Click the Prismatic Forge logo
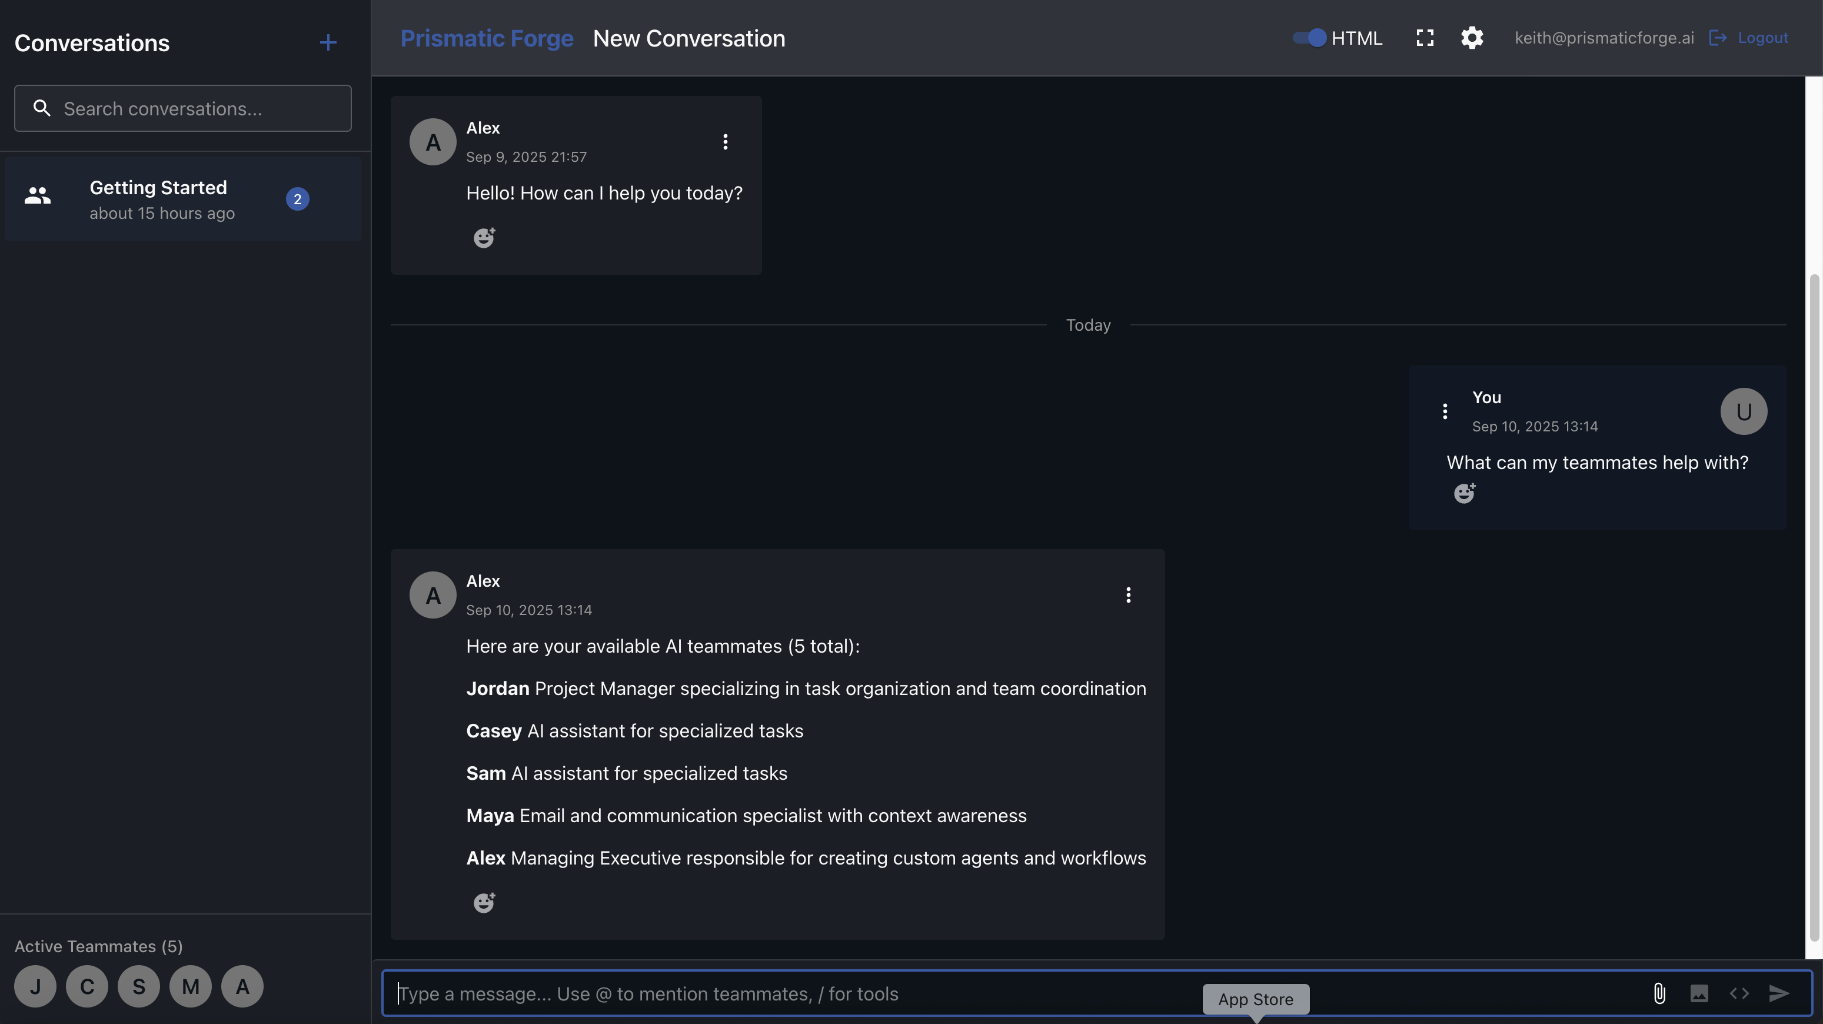 point(486,38)
